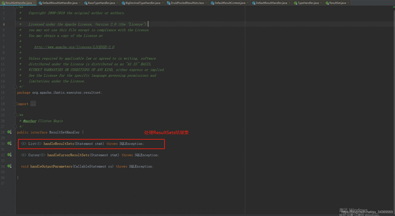Viewport: 395px width, 216px height.
Task: Close the DruidPooledResultSet.class tab
Action: coord(206,3)
